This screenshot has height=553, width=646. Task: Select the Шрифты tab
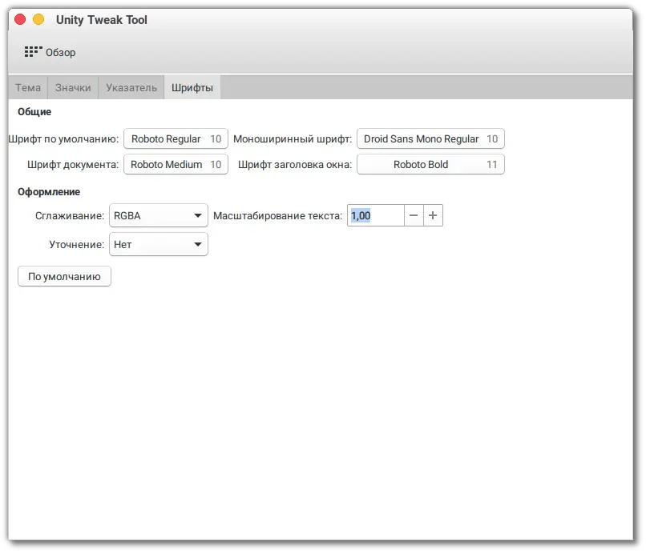click(x=192, y=88)
